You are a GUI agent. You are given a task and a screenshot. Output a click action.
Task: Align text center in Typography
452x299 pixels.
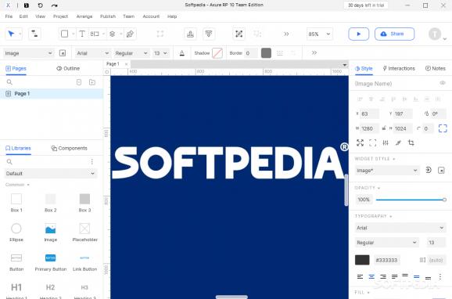[x=371, y=277]
